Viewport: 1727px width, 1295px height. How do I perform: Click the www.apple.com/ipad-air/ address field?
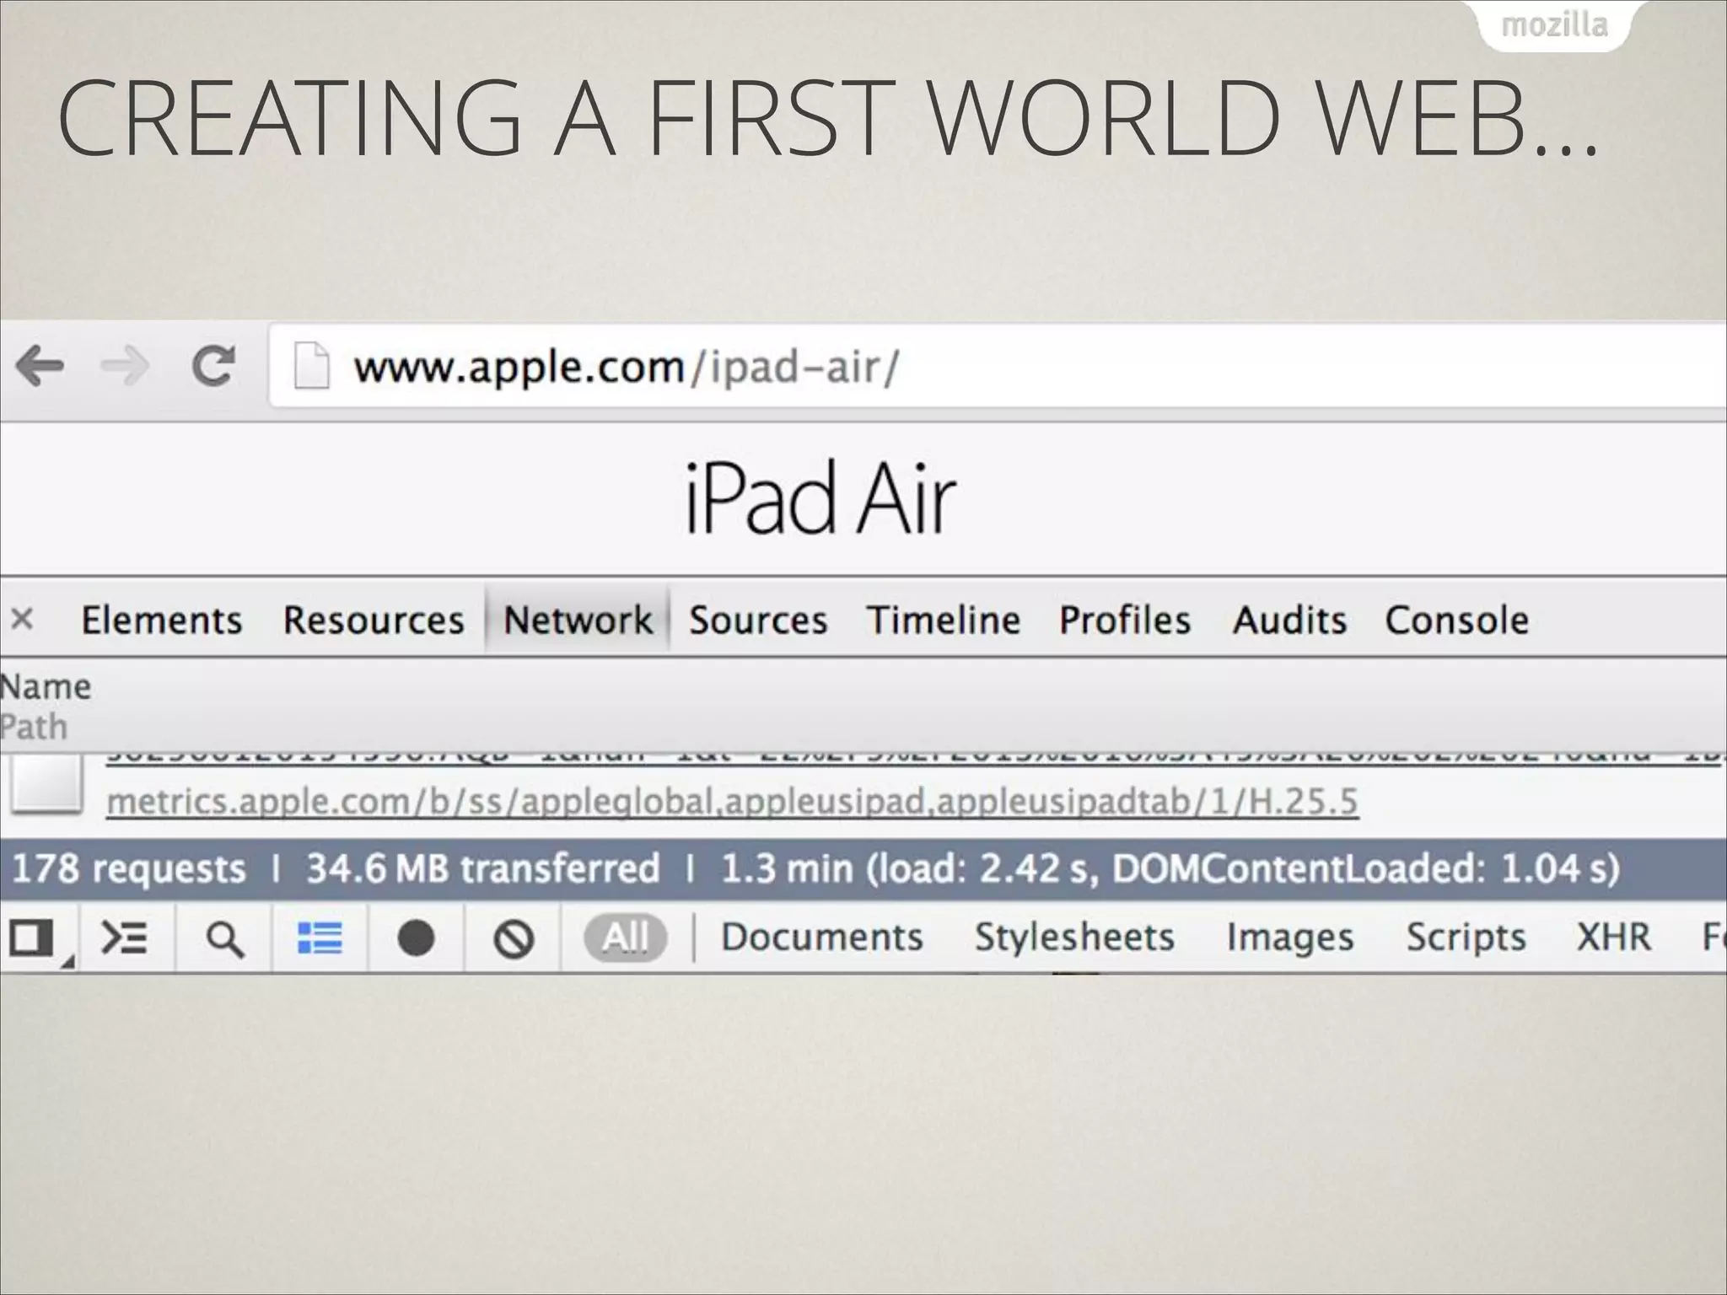point(998,368)
